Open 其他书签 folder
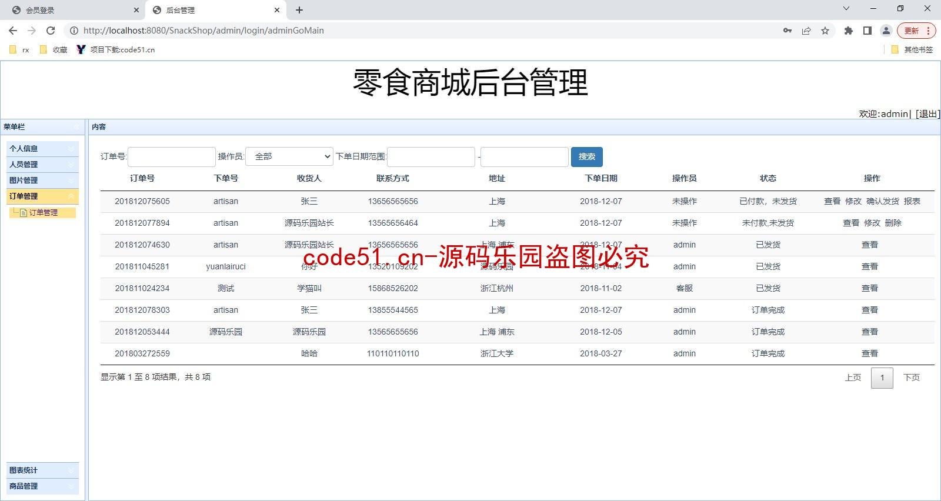This screenshot has height=501, width=941. 912,50
